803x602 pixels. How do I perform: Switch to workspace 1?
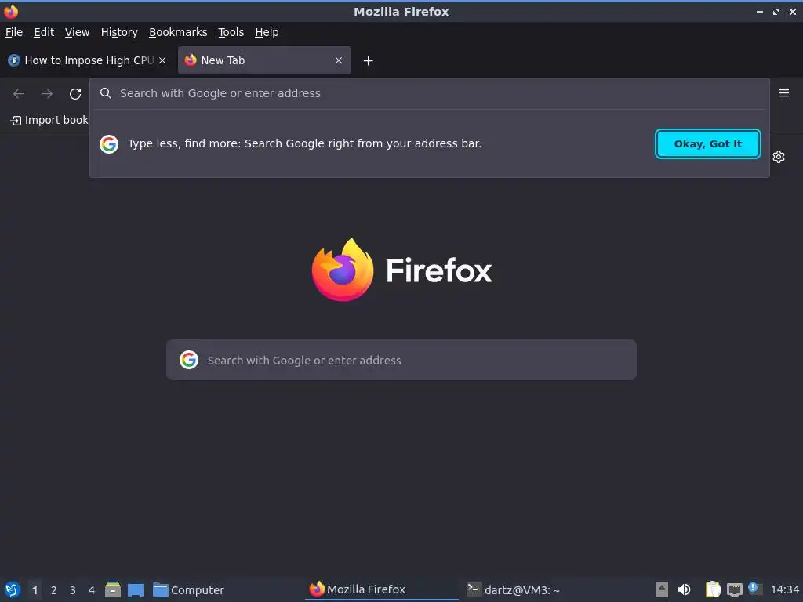pyautogui.click(x=35, y=590)
